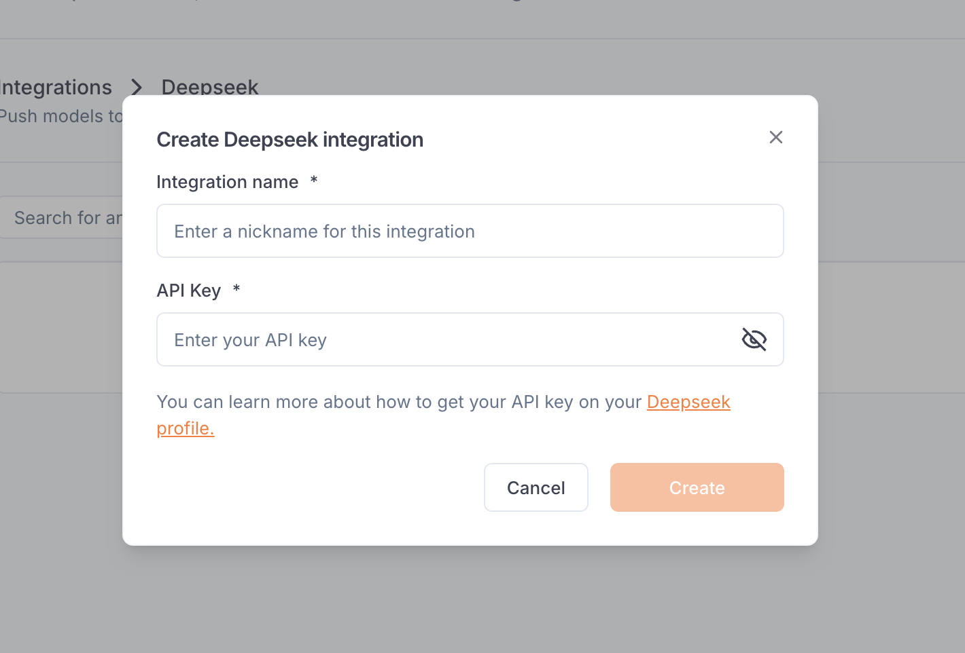Click the asterisk beside Integration name

coord(314,181)
